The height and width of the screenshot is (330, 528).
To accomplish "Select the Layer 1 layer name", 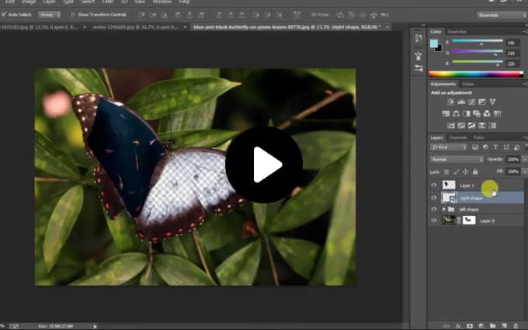I will [x=467, y=186].
